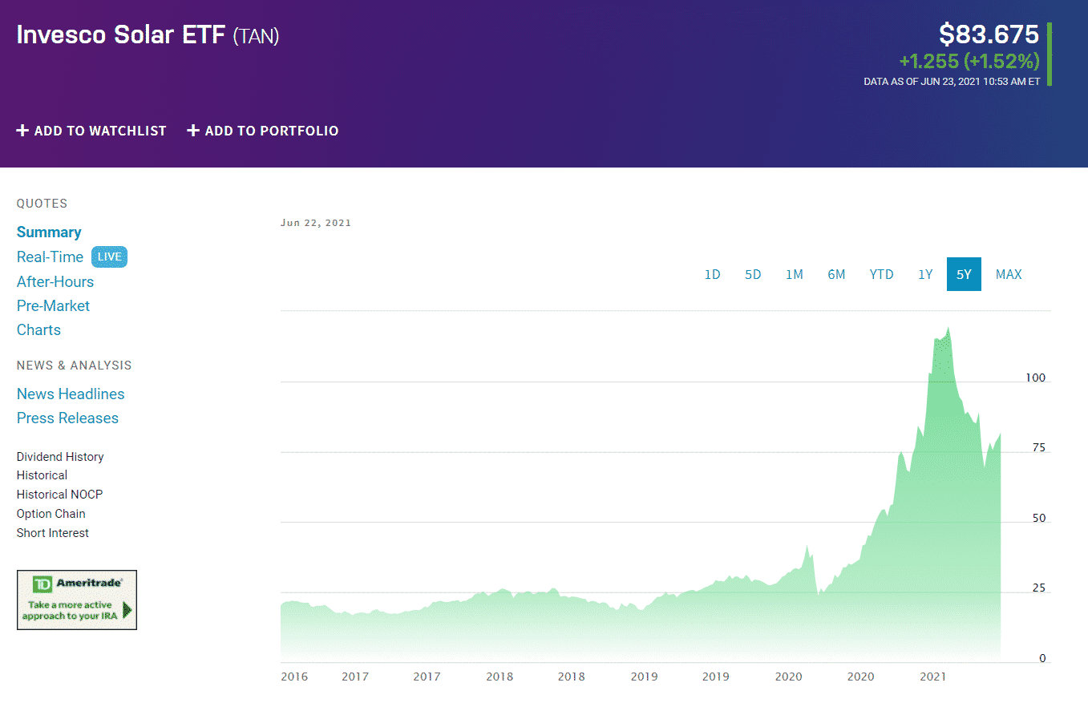Click the 2021 peak on the price chart
This screenshot has height=715, width=1088.
point(948,328)
